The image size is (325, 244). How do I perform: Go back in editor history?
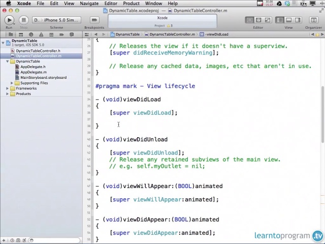click(x=96, y=35)
